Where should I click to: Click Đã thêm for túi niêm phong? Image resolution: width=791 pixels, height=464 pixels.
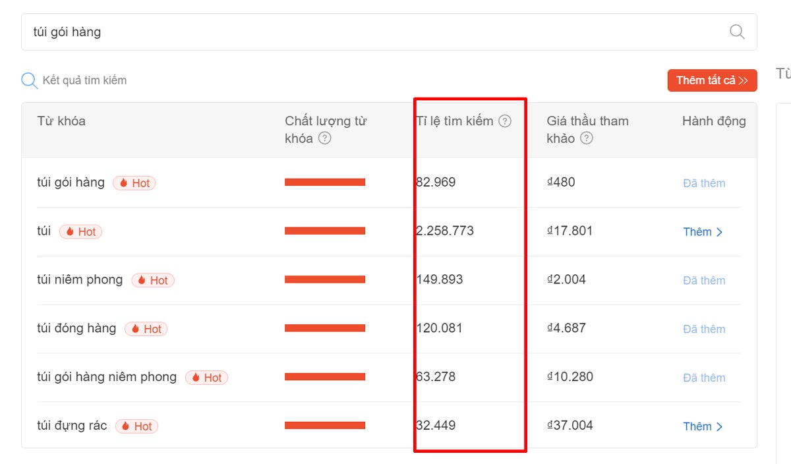704,280
